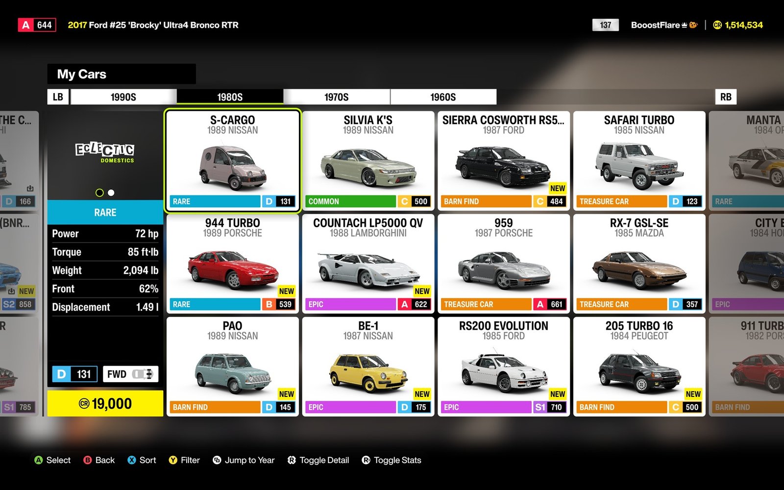Click the Displacement 1.49 l stat row
Image resolution: width=784 pixels, height=490 pixels.
pos(105,307)
